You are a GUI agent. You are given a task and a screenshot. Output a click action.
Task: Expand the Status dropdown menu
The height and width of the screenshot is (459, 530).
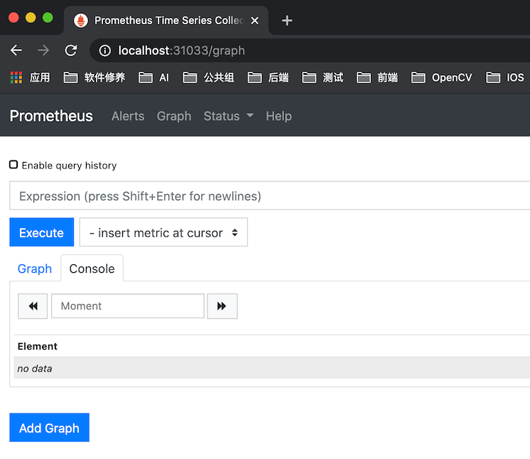[229, 116]
